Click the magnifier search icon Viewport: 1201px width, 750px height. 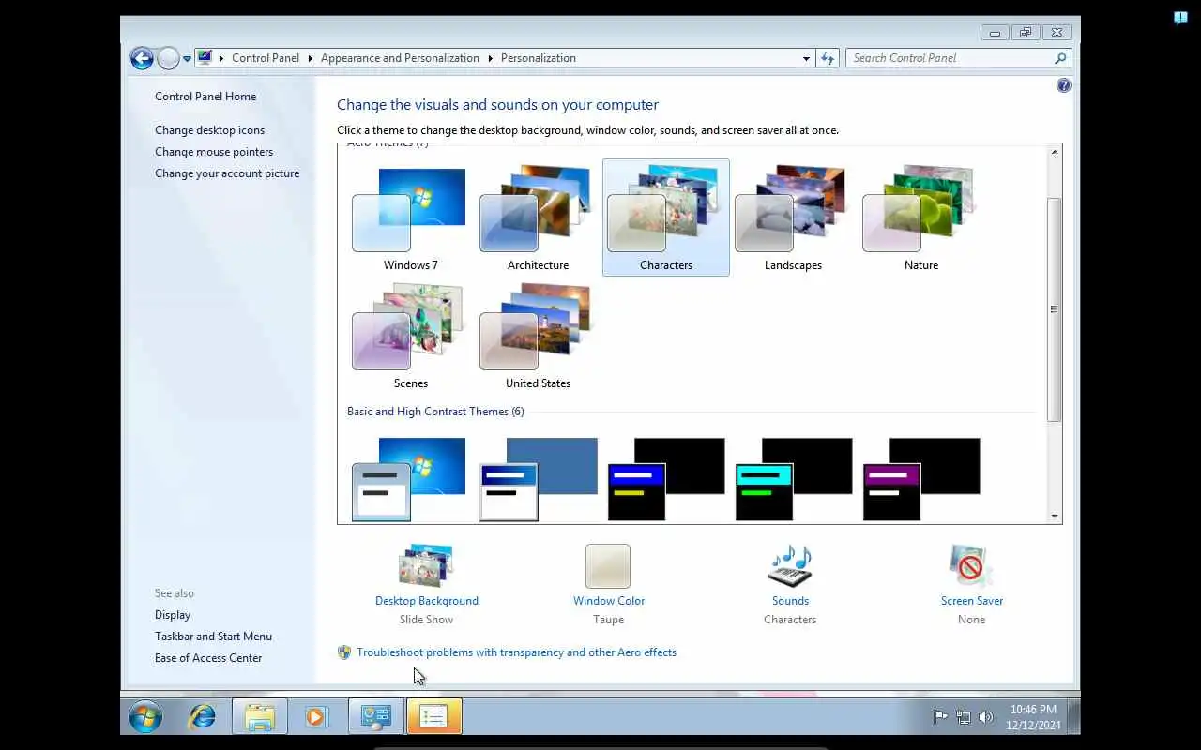click(1060, 58)
